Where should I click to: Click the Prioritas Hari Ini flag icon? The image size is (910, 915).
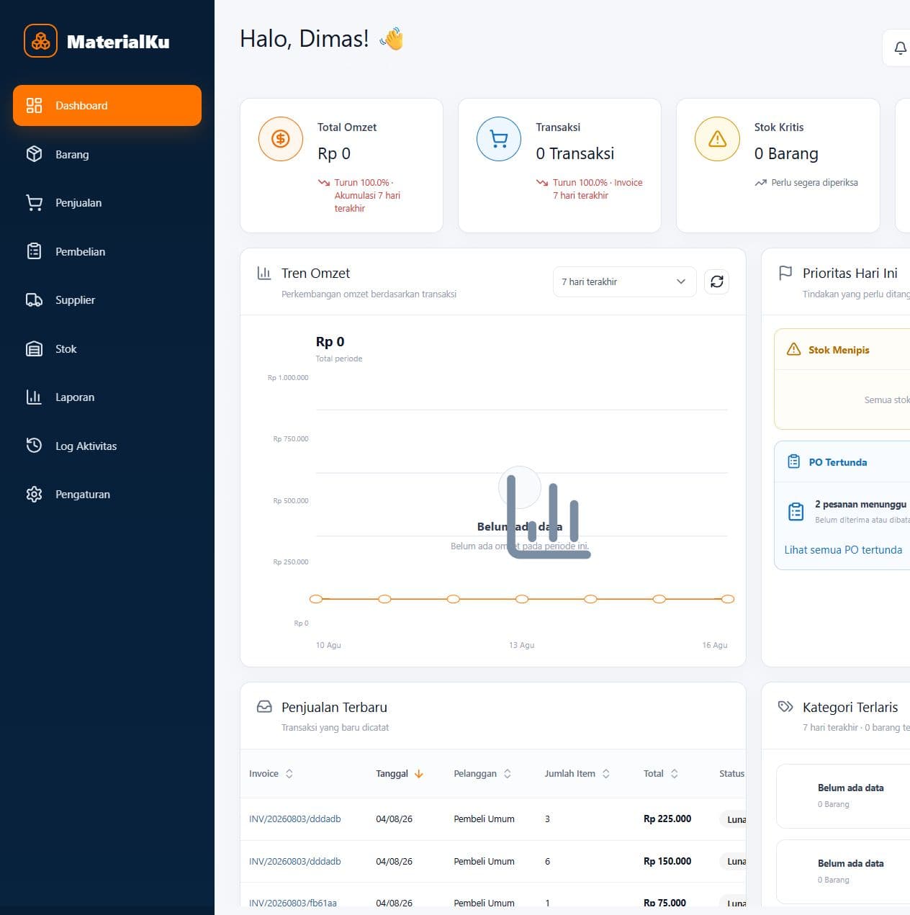(x=785, y=273)
